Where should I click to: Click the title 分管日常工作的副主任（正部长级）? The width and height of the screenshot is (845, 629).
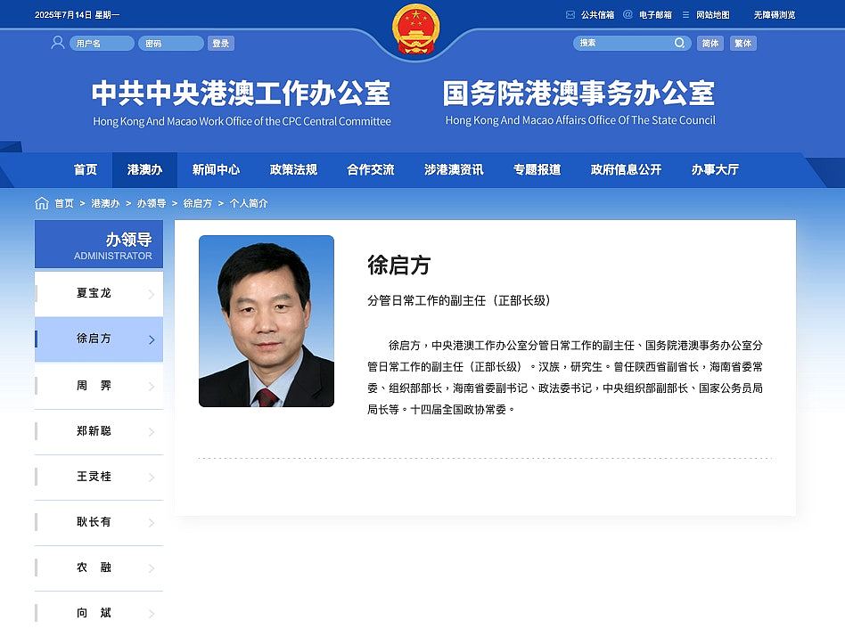point(459,300)
